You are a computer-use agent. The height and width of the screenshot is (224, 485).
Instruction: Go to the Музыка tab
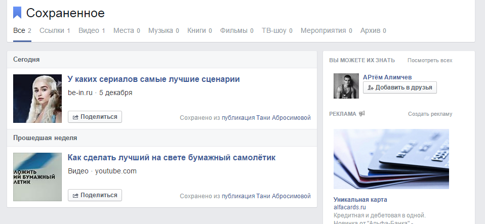164,30
